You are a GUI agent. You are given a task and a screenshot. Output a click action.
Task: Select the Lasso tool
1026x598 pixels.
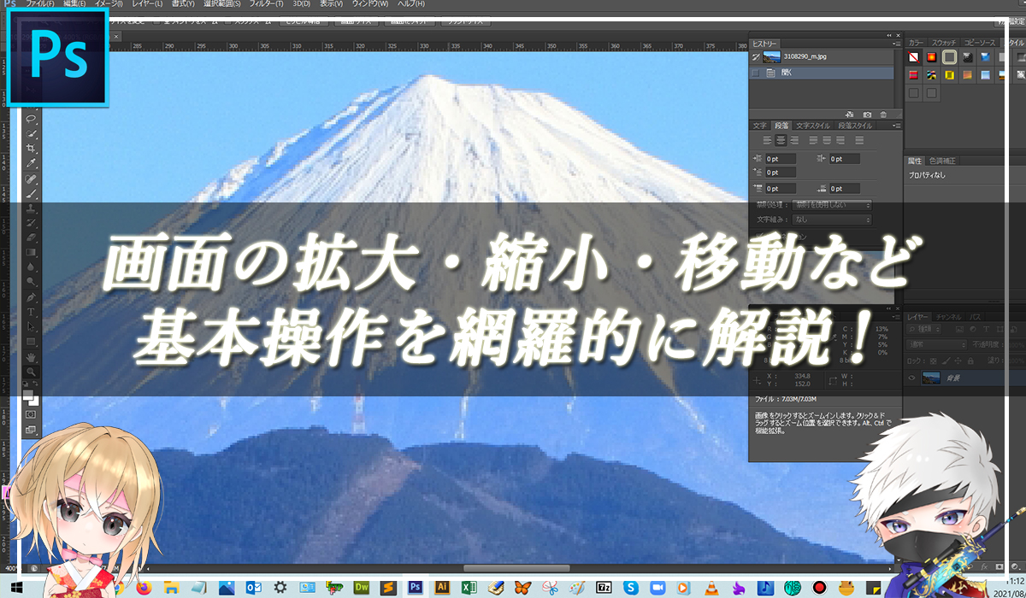pos(32,119)
